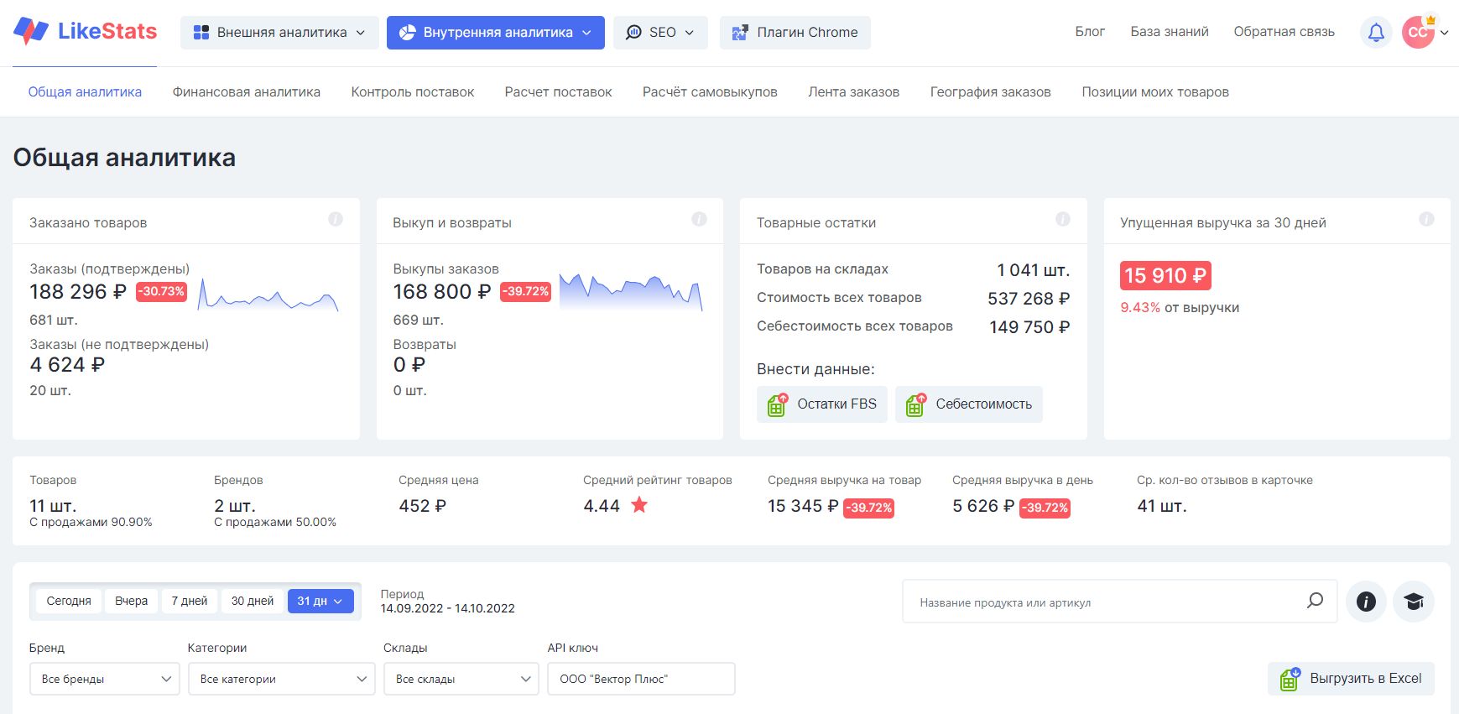
Task: Expand the Все категории dropdown
Action: pos(281,679)
